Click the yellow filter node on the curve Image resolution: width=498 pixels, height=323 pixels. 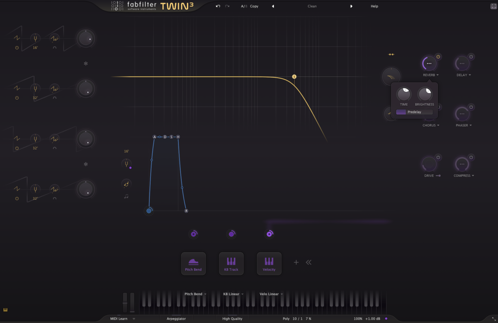tap(294, 77)
